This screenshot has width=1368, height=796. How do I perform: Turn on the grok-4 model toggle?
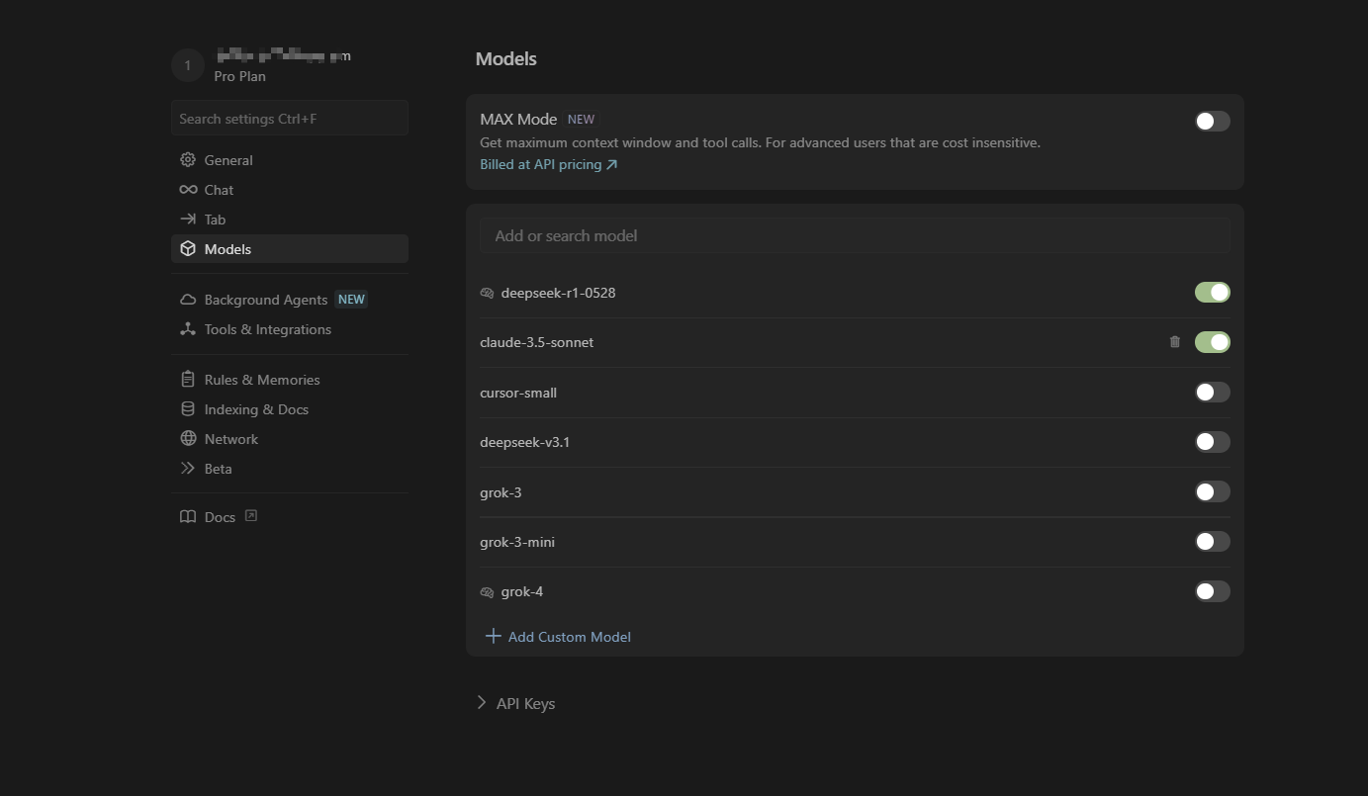click(x=1212, y=591)
